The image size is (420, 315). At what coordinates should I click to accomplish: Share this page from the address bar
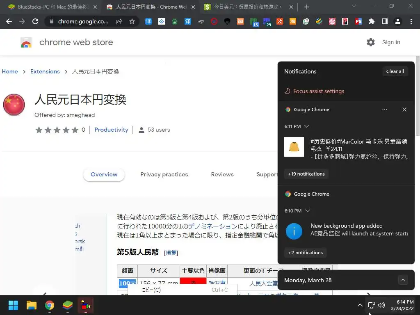coord(119,21)
